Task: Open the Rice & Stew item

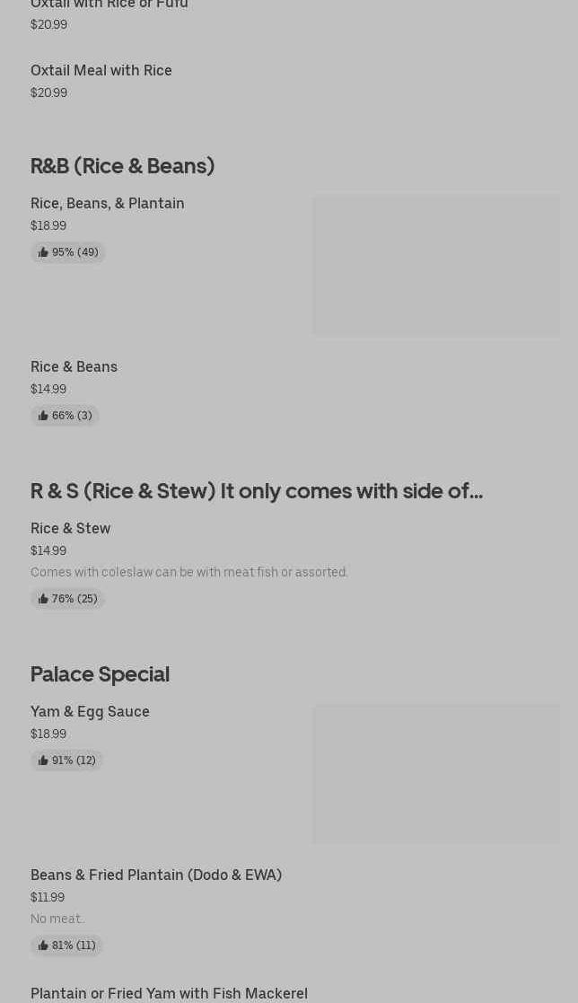Action: (x=70, y=528)
